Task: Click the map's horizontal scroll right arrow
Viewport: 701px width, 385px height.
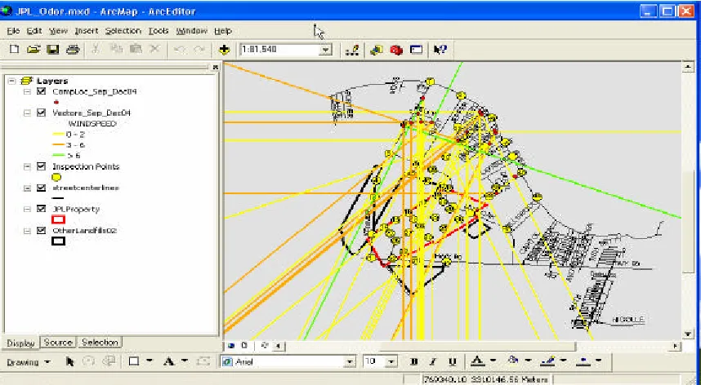Action: (676, 346)
